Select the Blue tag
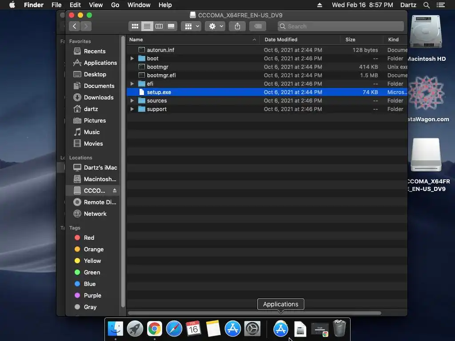Viewport: 455px width, 341px height. click(85, 284)
